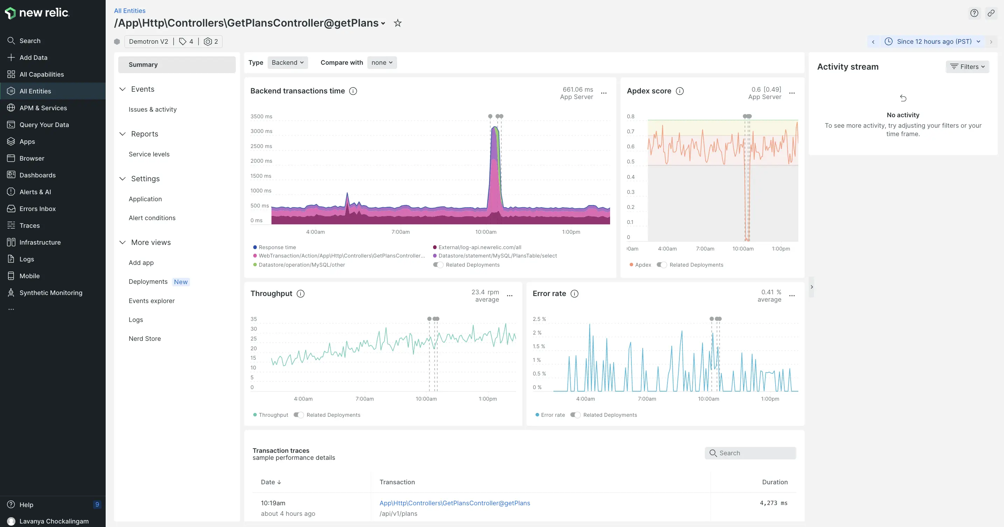1004x527 pixels.
Task: Click the favorite star next to entity title
Action: click(397, 23)
